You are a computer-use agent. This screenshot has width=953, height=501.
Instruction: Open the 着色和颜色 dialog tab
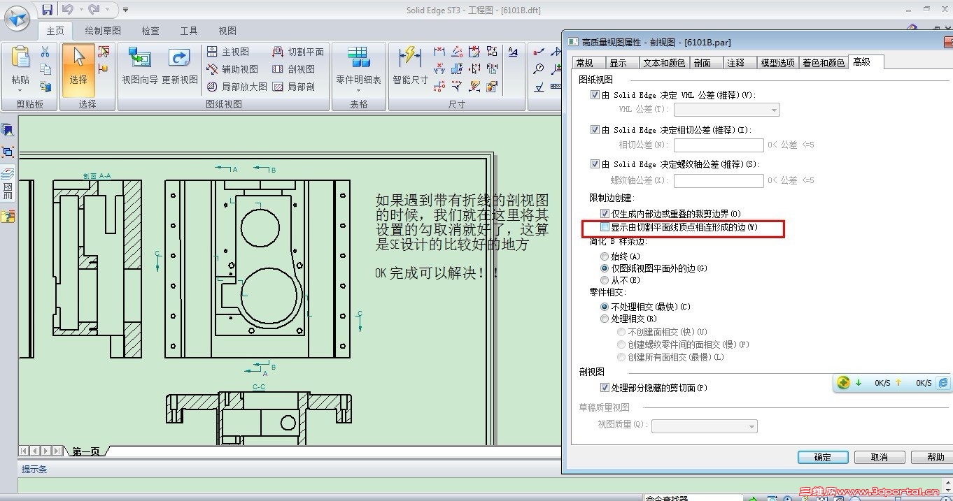tap(824, 63)
